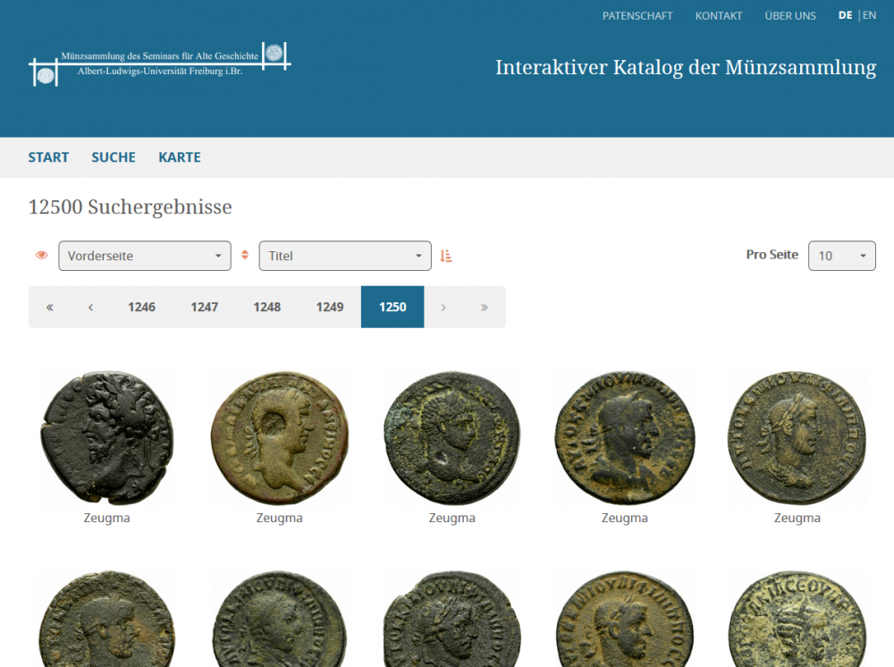This screenshot has height=667, width=894.
Task: Switch language to DE
Action: 846,15
